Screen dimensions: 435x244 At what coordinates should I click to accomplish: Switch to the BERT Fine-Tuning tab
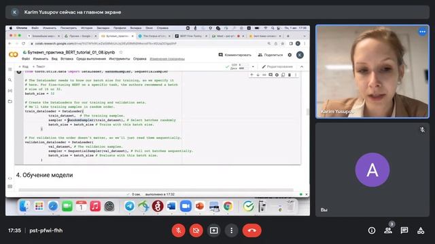coord(191,36)
